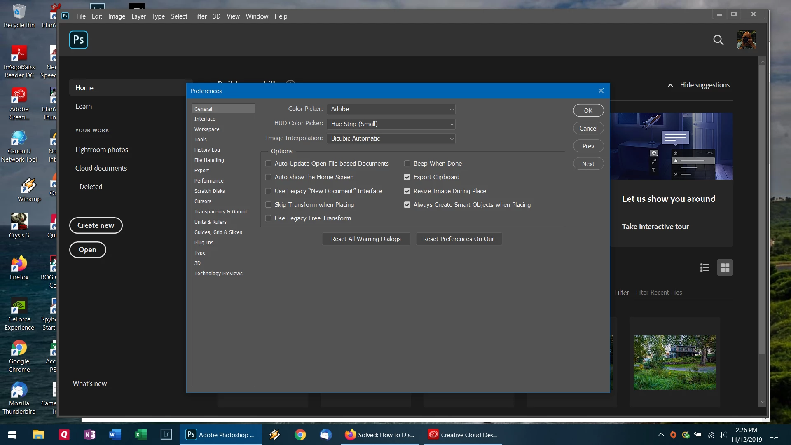Click the Photoshop Ps home logo
The height and width of the screenshot is (445, 791).
(78, 40)
